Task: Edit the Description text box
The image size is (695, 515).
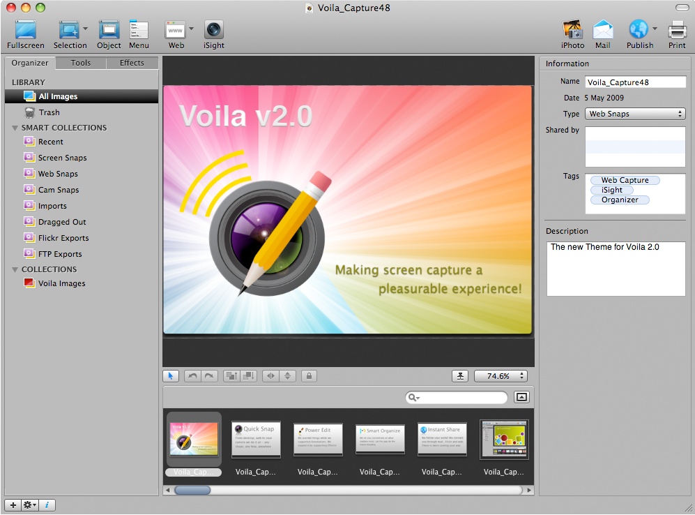Action: pos(616,269)
